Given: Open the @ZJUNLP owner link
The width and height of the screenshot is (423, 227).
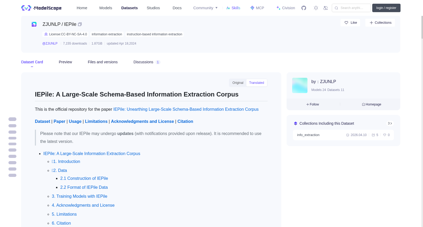Looking at the screenshot, I should tap(50, 44).
